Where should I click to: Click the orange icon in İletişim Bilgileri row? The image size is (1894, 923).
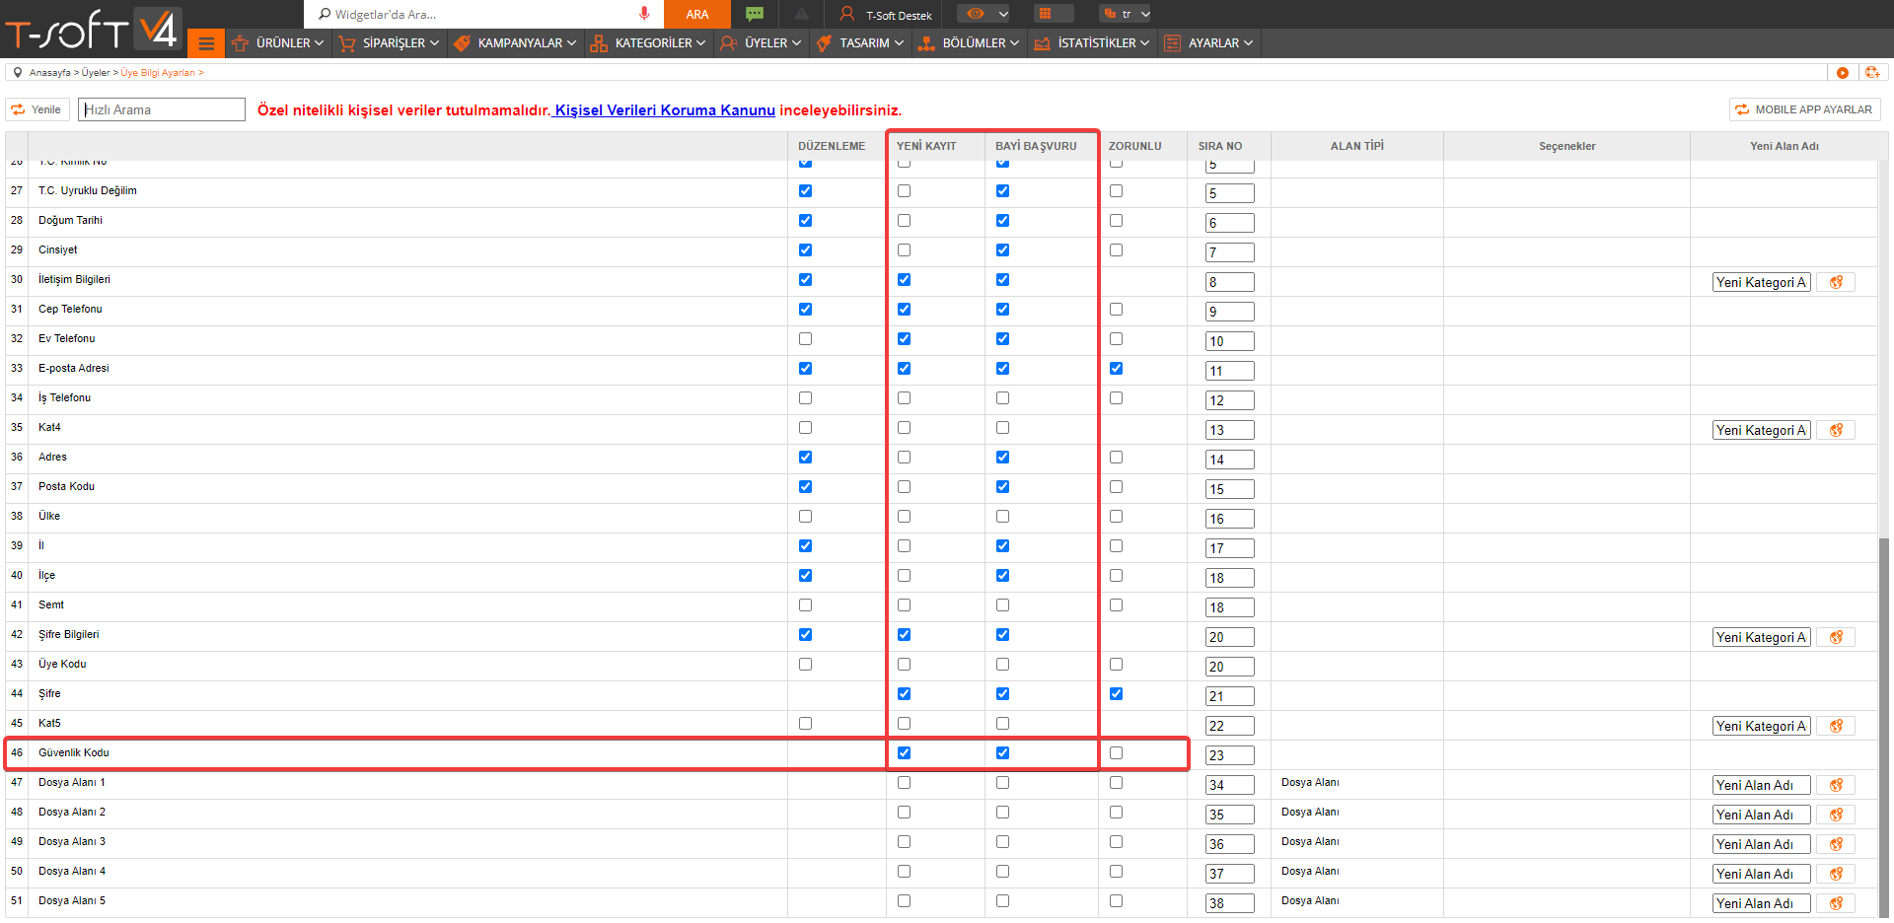click(1836, 282)
